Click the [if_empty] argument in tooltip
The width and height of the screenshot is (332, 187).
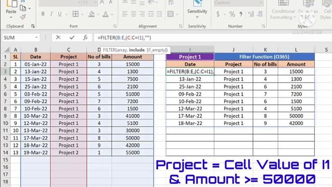tap(157, 50)
